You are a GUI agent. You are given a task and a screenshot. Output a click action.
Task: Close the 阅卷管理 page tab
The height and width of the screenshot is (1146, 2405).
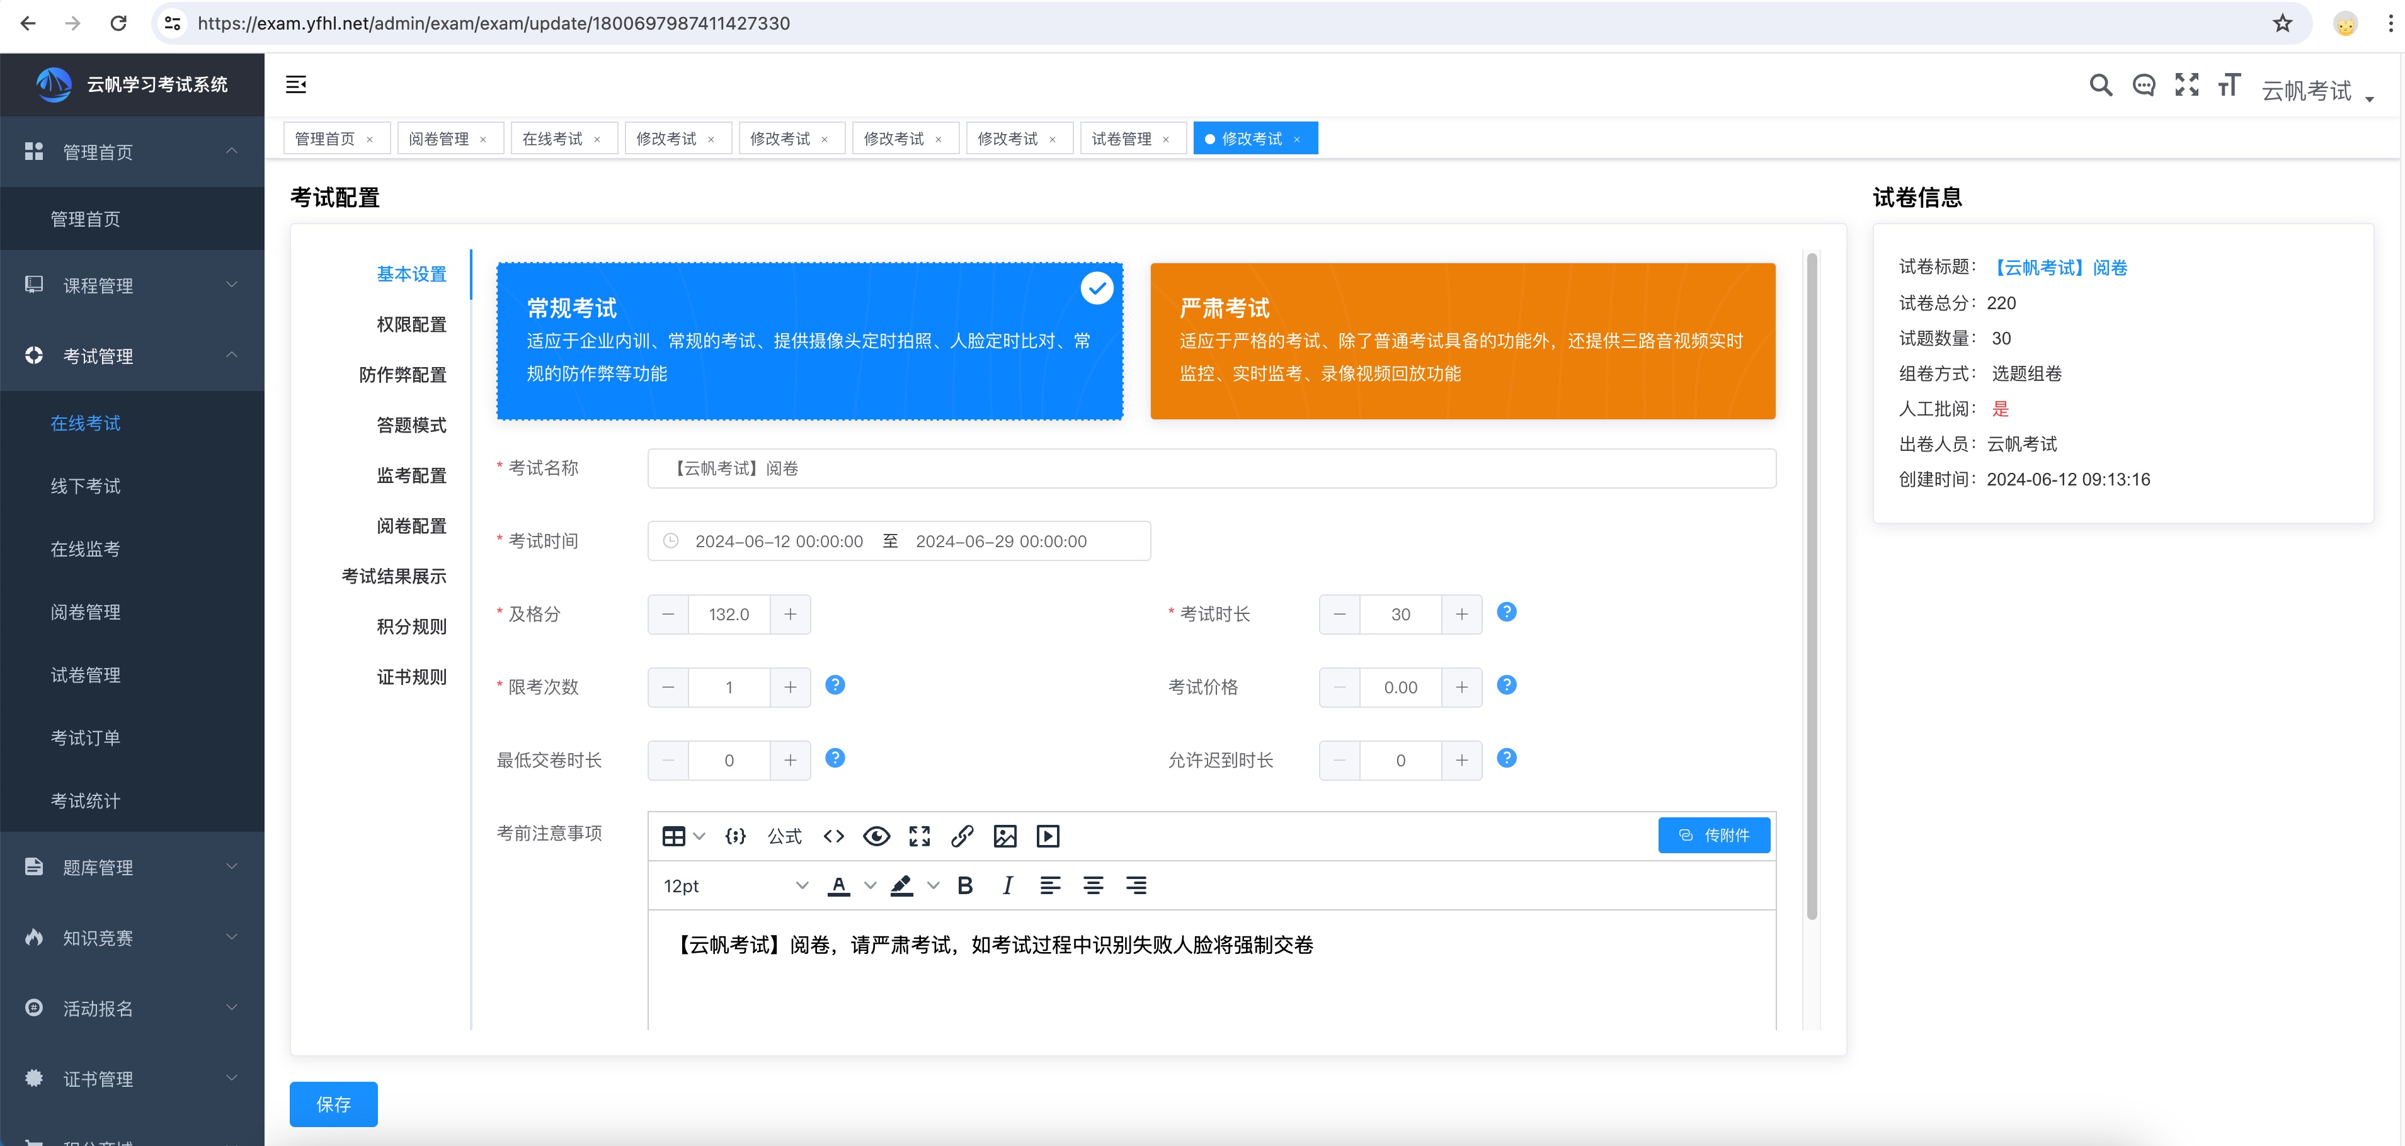point(483,139)
